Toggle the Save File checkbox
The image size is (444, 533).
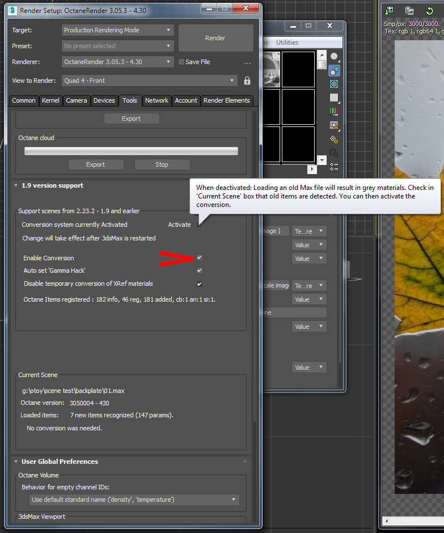pos(181,62)
